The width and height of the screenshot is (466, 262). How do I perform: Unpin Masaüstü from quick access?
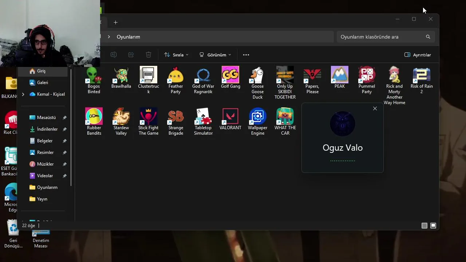click(64, 118)
